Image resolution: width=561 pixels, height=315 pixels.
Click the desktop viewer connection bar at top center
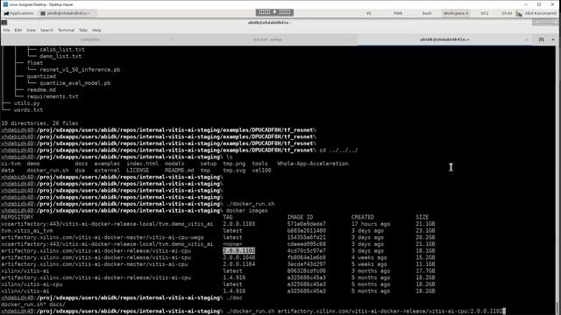point(274,12)
